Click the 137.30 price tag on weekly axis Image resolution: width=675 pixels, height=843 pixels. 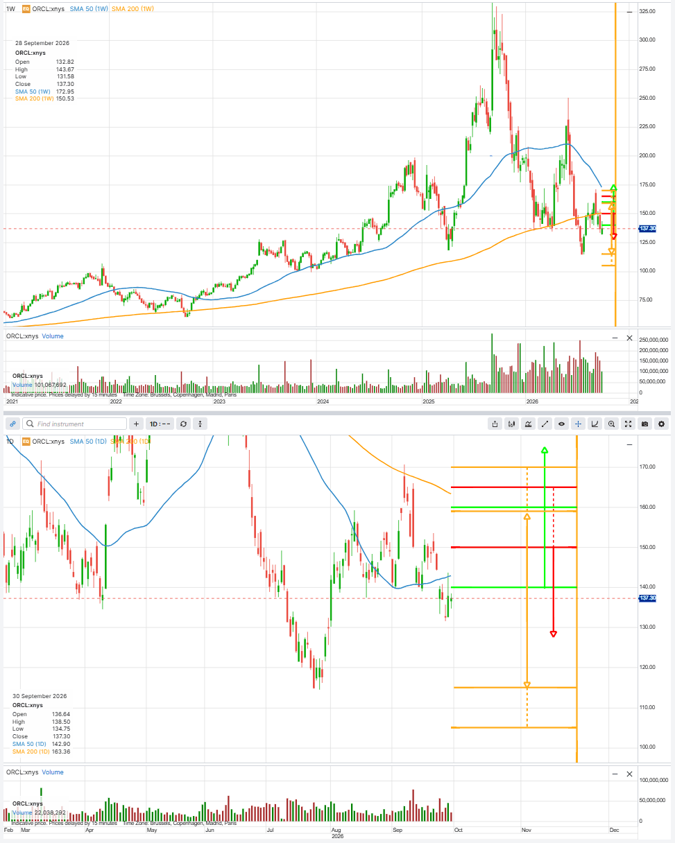647,229
